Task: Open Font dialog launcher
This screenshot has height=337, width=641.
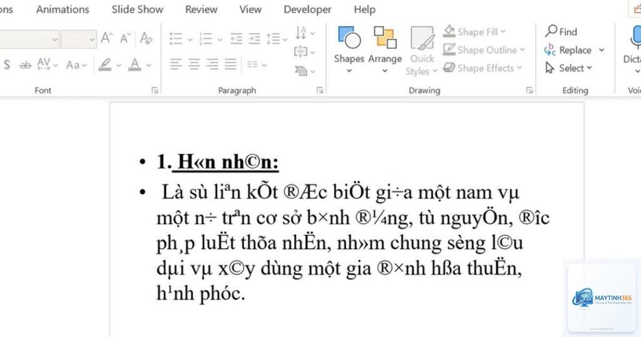Action: point(155,90)
